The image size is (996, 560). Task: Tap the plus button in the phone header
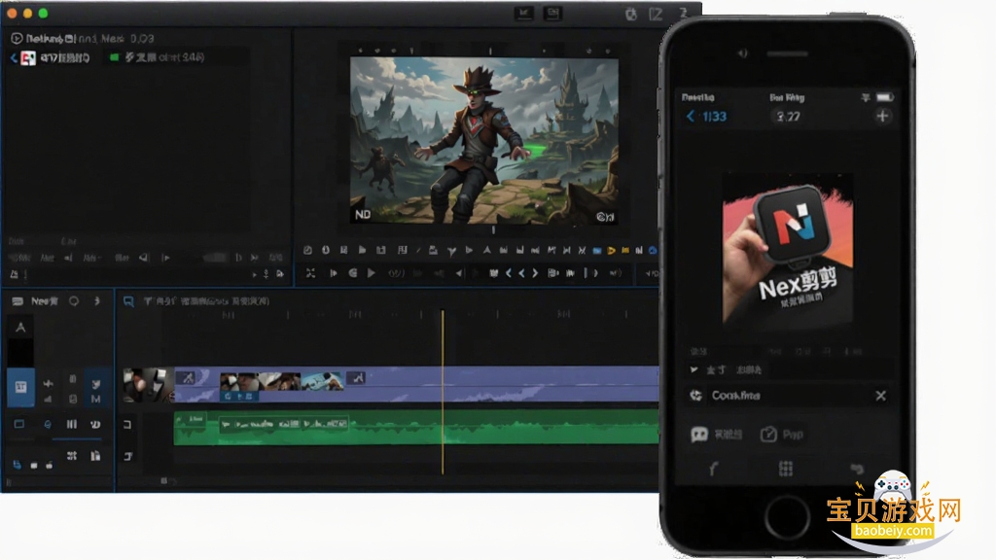pyautogui.click(x=882, y=117)
